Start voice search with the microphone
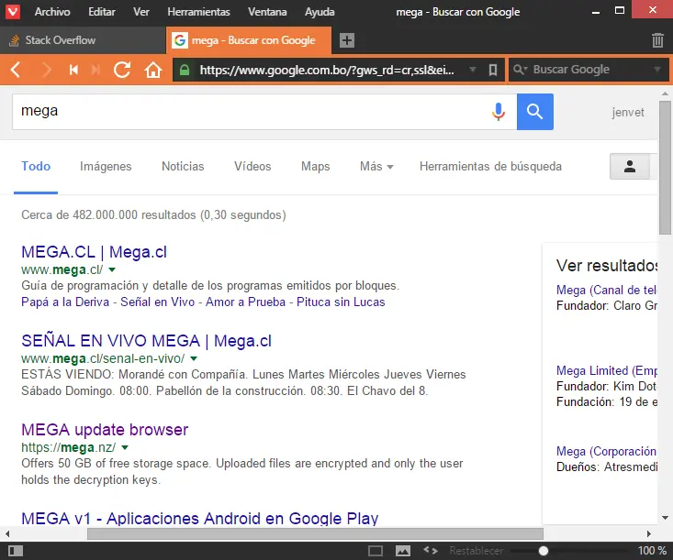 tap(499, 112)
